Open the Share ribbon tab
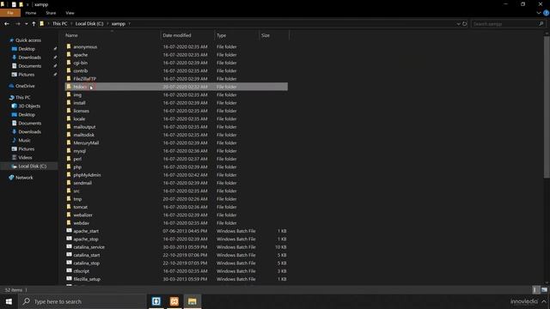Screen dimensions: 550x309 tap(51, 13)
